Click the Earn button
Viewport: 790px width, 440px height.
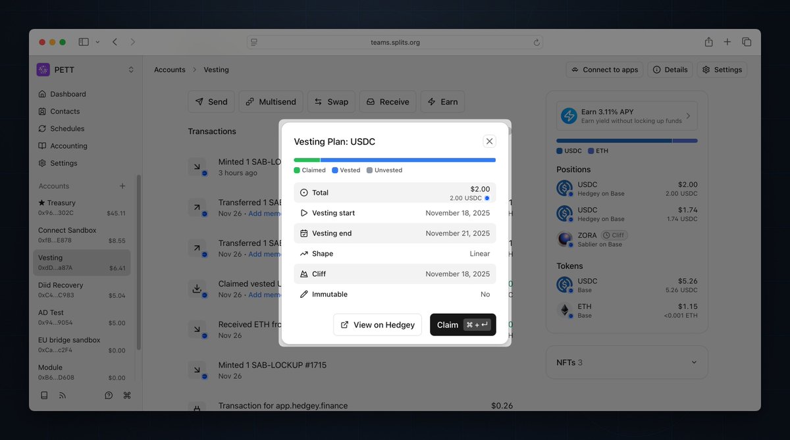point(442,102)
